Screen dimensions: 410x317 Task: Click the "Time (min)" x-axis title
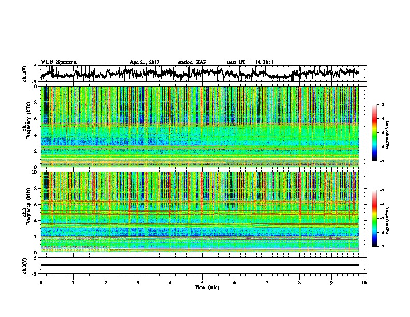click(x=207, y=287)
